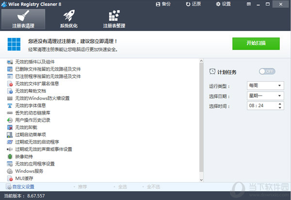The image size is (291, 200).
Task: Click the icon beside 已注册程序残留的无效路径及文件
Action: [10, 76]
